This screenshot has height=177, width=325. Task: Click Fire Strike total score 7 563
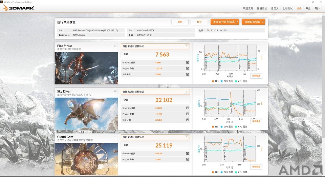tap(162, 55)
